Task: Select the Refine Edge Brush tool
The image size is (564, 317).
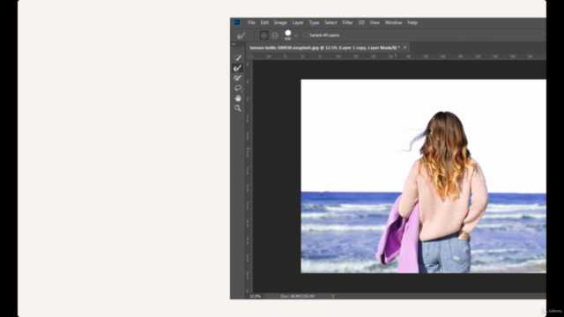Action: pyautogui.click(x=238, y=68)
